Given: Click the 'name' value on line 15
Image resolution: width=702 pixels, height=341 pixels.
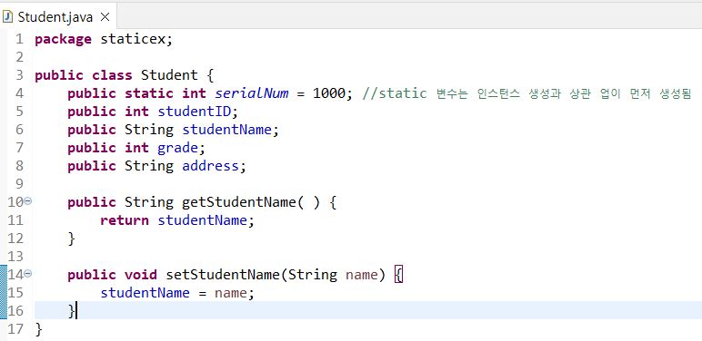Looking at the screenshot, I should point(231,293).
